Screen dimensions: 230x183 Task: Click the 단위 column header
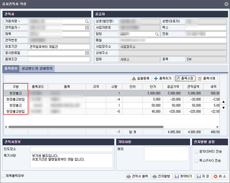click(133, 87)
